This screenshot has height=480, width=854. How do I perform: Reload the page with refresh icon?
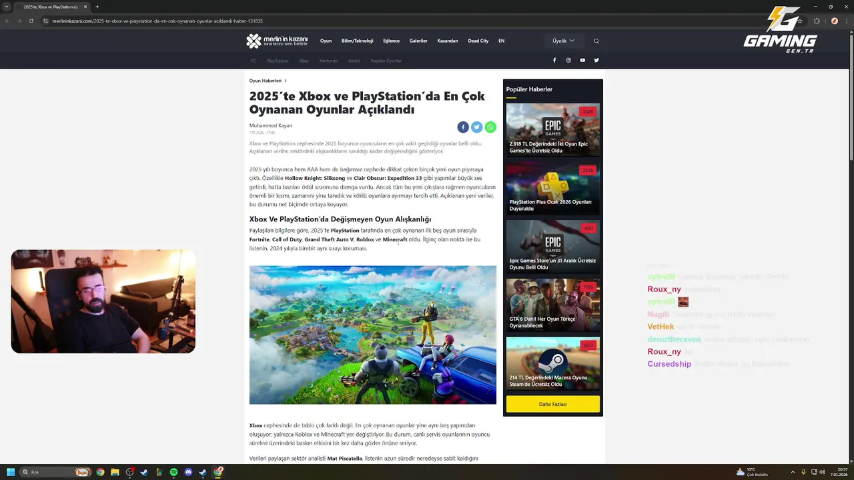[31, 21]
